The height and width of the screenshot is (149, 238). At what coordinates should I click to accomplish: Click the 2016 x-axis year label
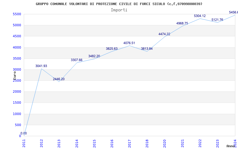pyautogui.click(x=112, y=143)
